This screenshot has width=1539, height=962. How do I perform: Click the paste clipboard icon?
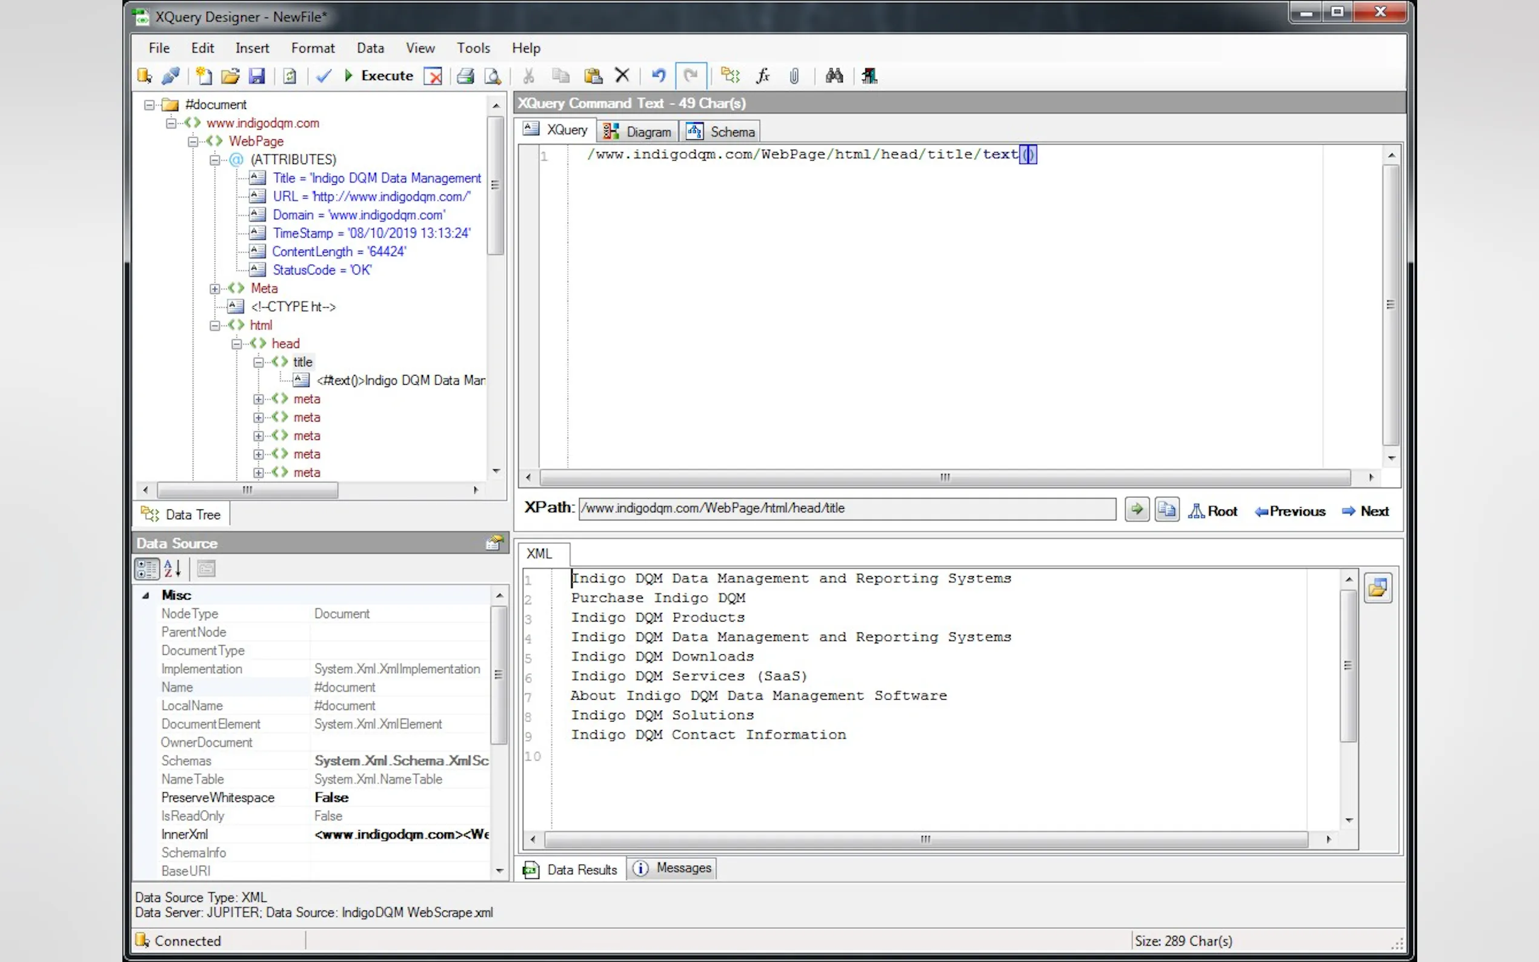click(593, 76)
